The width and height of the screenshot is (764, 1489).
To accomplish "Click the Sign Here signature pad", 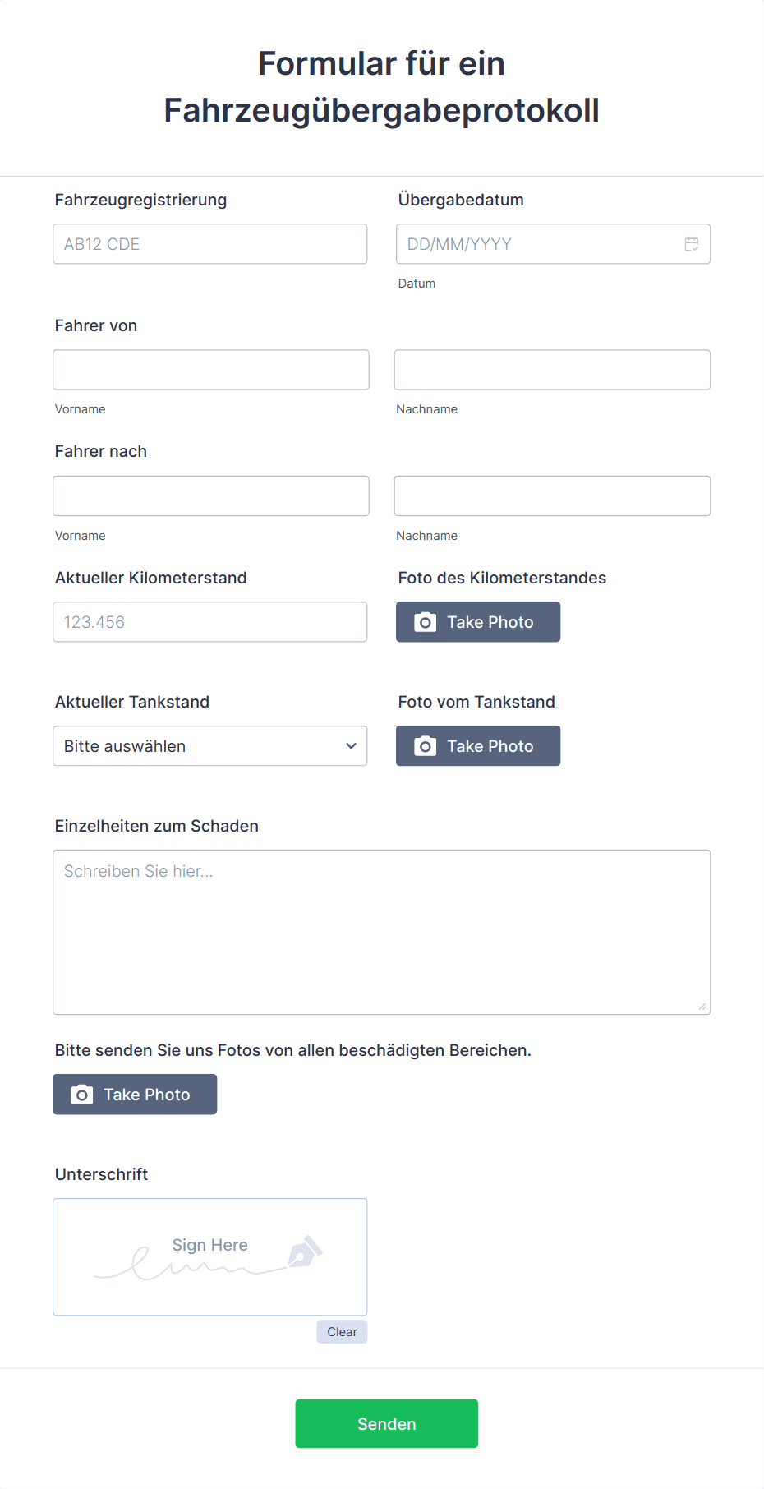I will pos(210,1257).
